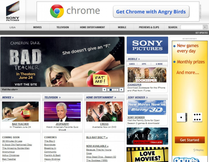Click the Visit the site>> link
The image size is (209, 162).
pos(10,89)
